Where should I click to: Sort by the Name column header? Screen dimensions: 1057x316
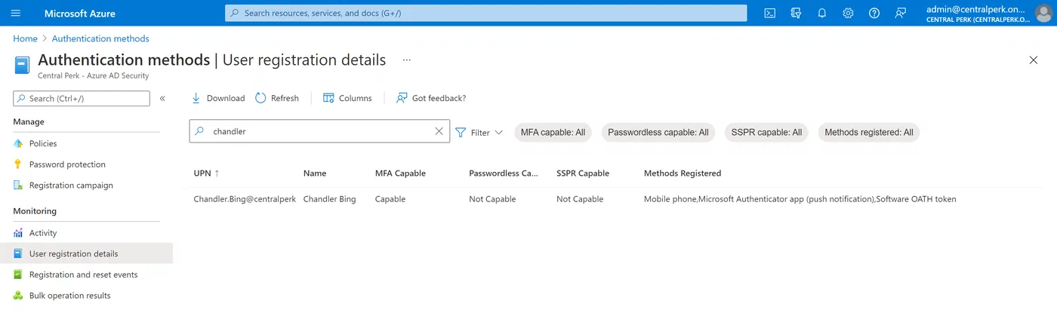[x=315, y=173]
